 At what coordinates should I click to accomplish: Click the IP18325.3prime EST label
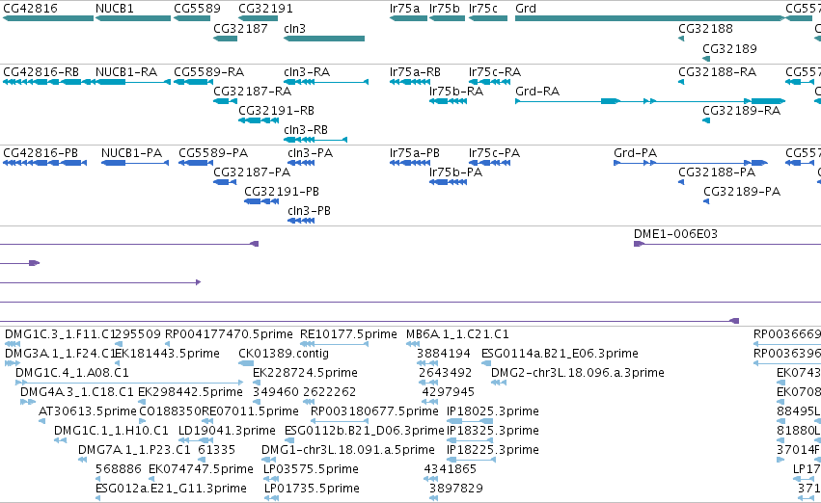click(493, 431)
